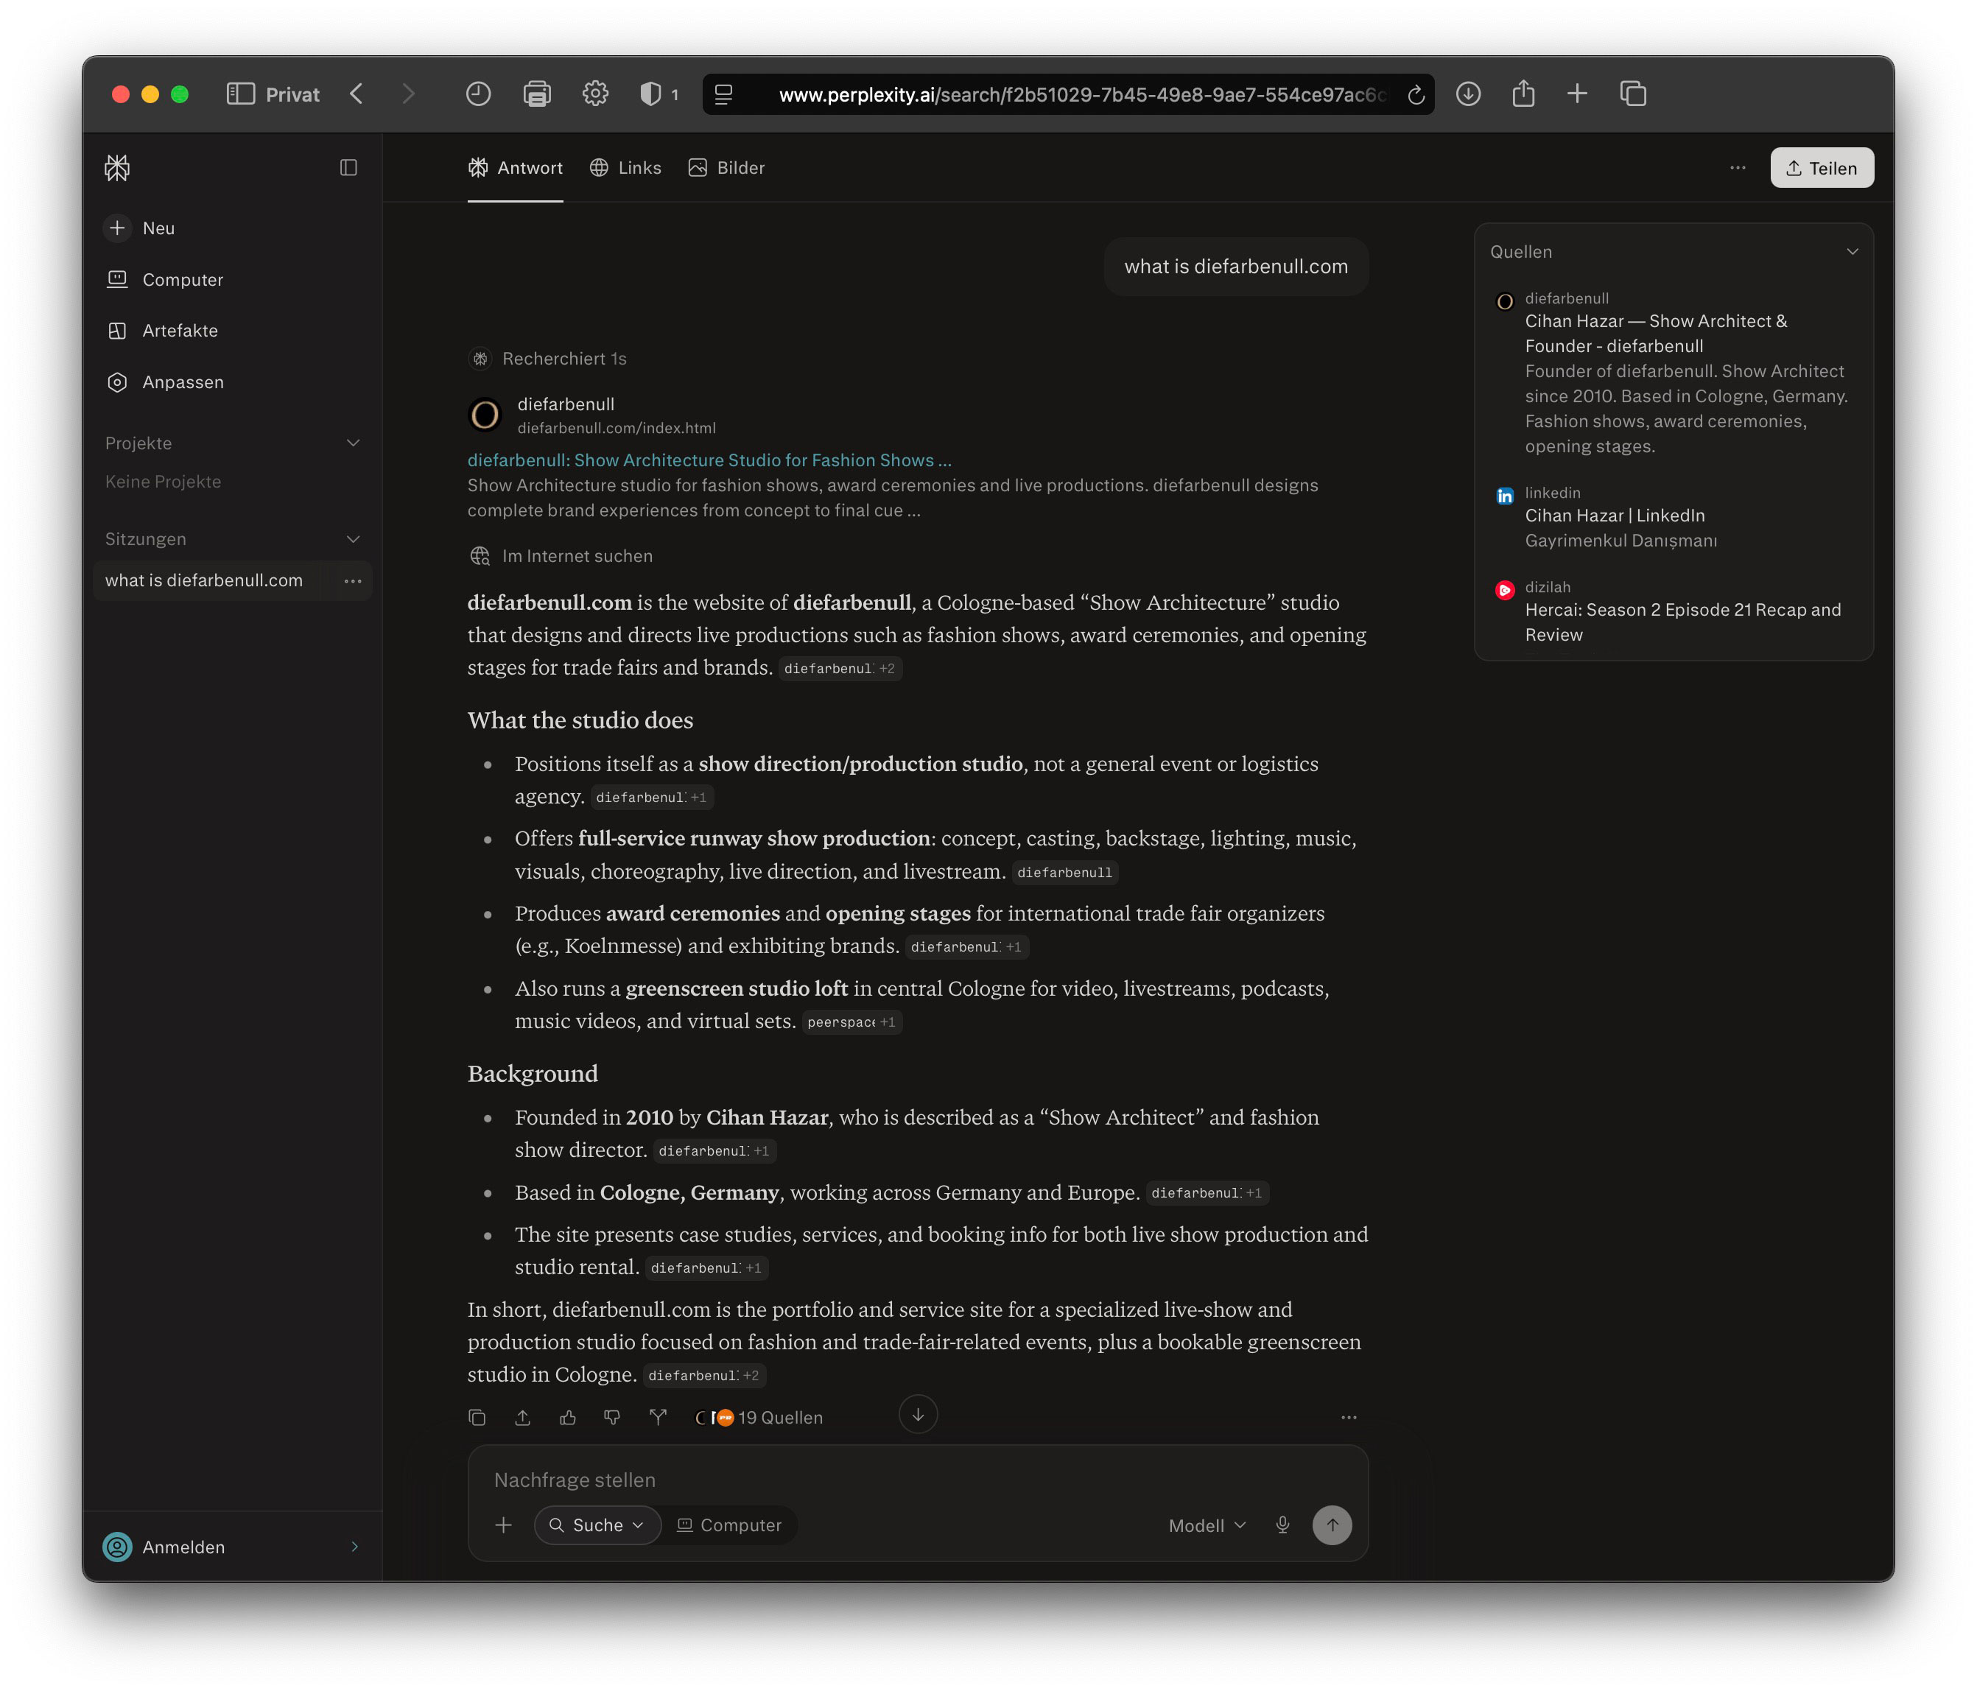Viewport: 1977px width, 1691px height.
Task: Click citation chip after 'and livestream.'
Action: click(1065, 872)
